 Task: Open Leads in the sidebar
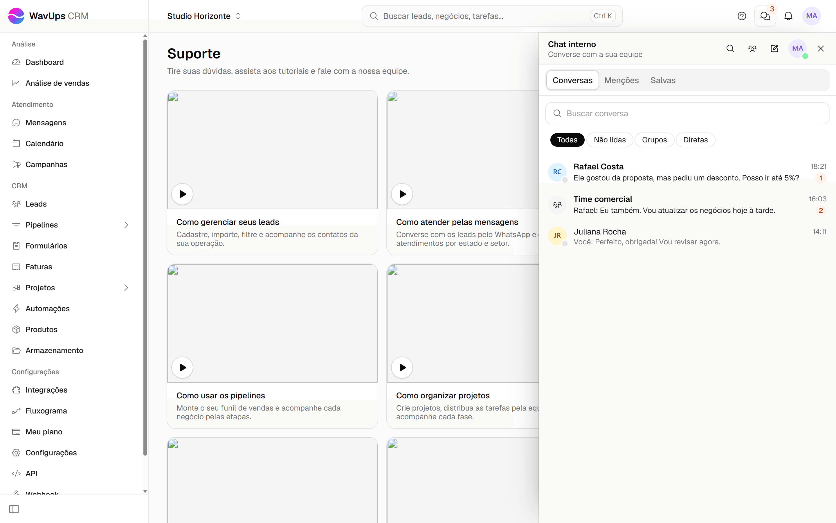tap(71, 204)
